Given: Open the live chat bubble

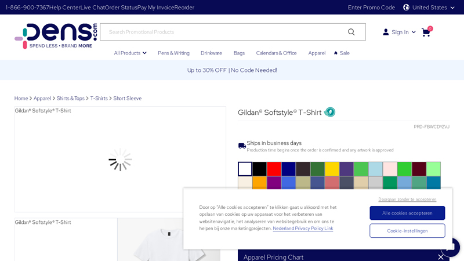Looking at the screenshot, I should (x=451, y=247).
